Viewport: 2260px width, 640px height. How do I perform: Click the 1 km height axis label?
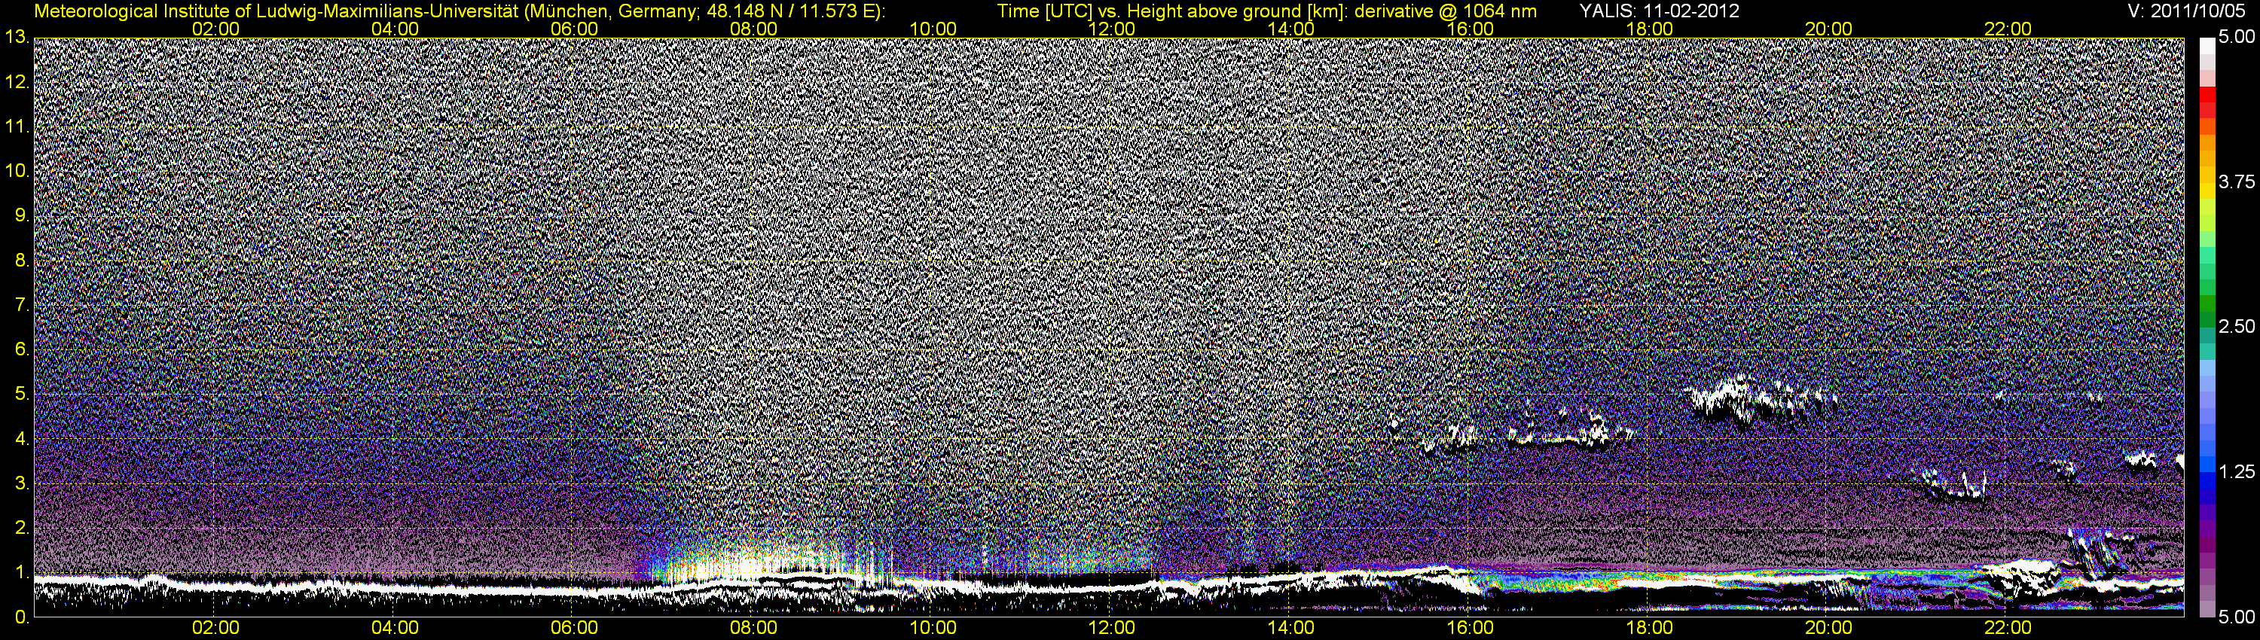pos(21,572)
